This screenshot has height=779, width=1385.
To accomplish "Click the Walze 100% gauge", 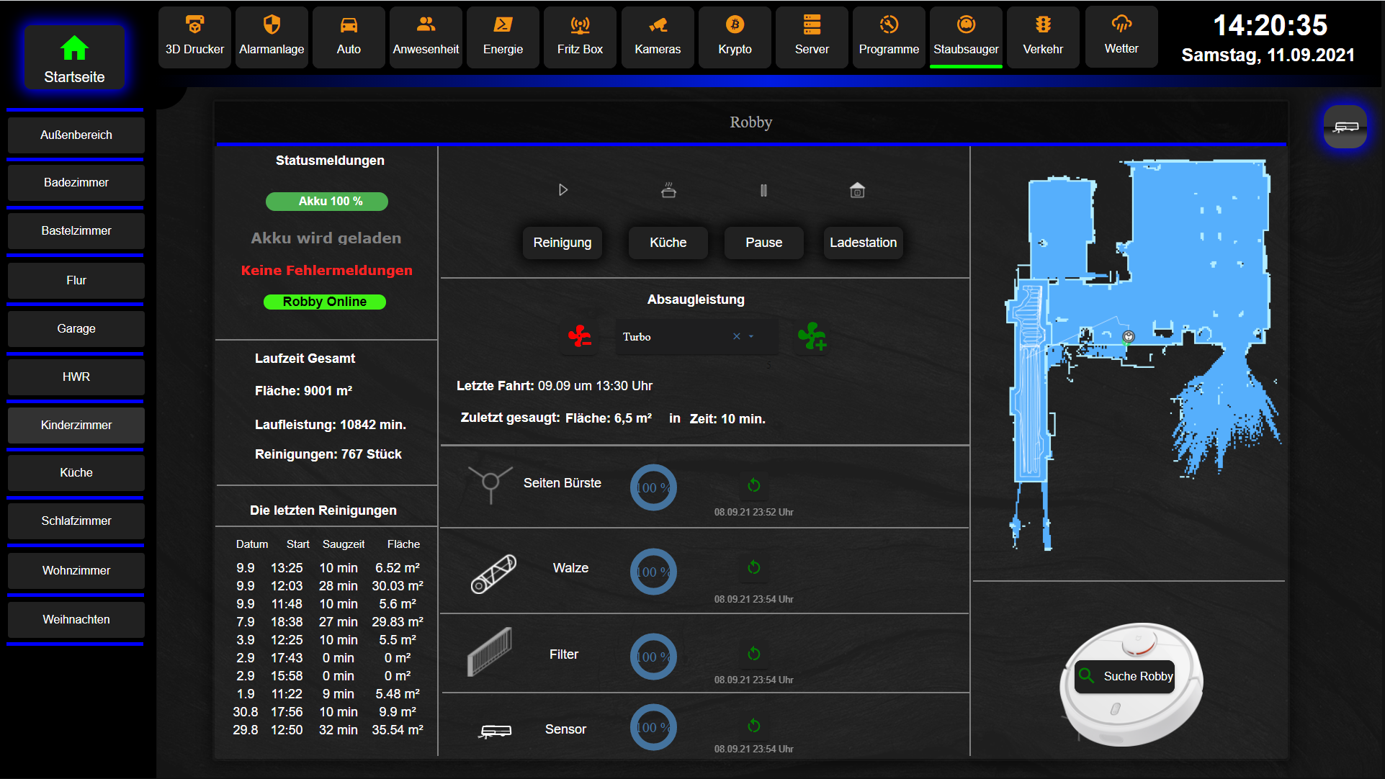I will tap(653, 572).
